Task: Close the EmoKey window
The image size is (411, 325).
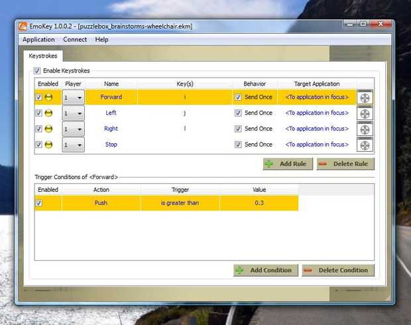Action: (x=381, y=24)
